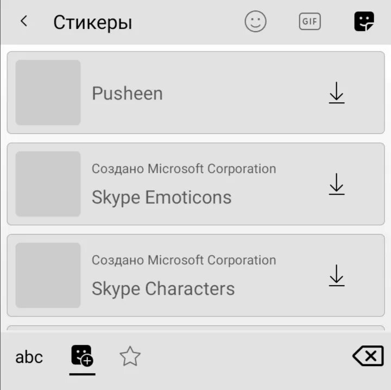Select the add sticker packs tab
Image resolution: width=391 pixels, height=390 pixels.
[82, 356]
